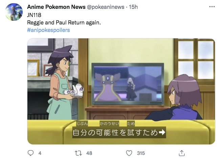The image size is (221, 160).
Task: View the retweet count of 48
Action: tap(89, 153)
